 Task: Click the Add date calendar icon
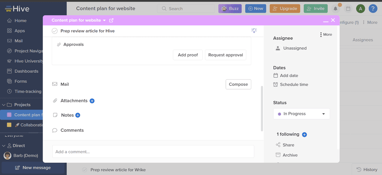(x=276, y=75)
